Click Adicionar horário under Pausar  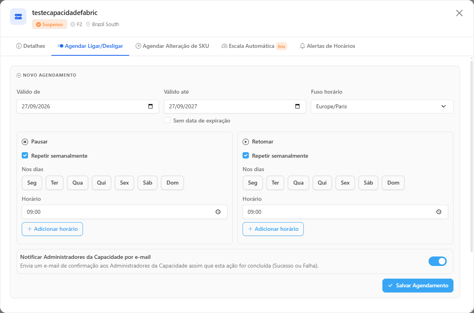[52, 229]
